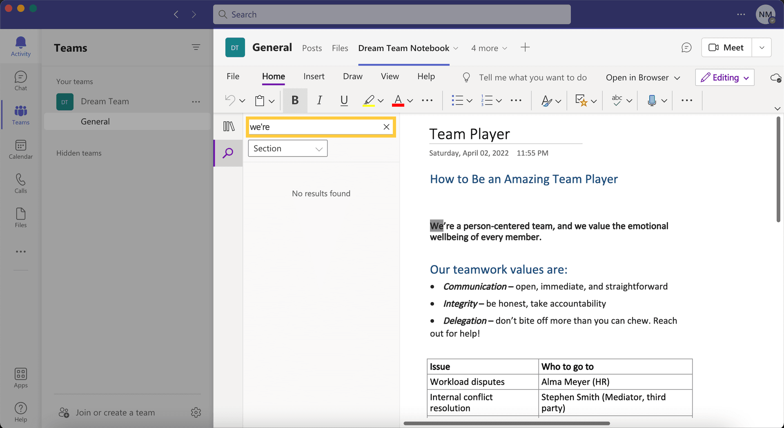The width and height of the screenshot is (784, 428).
Task: Click Join or create a team
Action: 115,412
